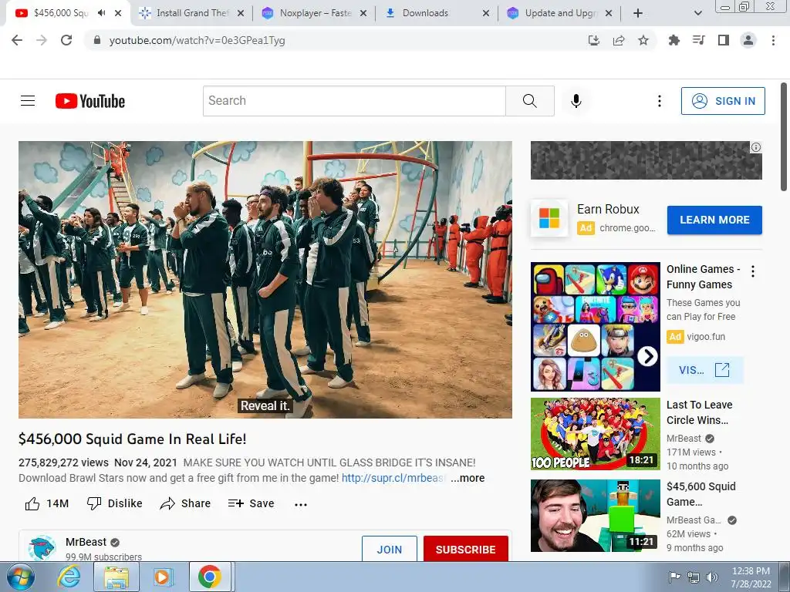
Task: Expand description with ...more
Action: click(468, 478)
